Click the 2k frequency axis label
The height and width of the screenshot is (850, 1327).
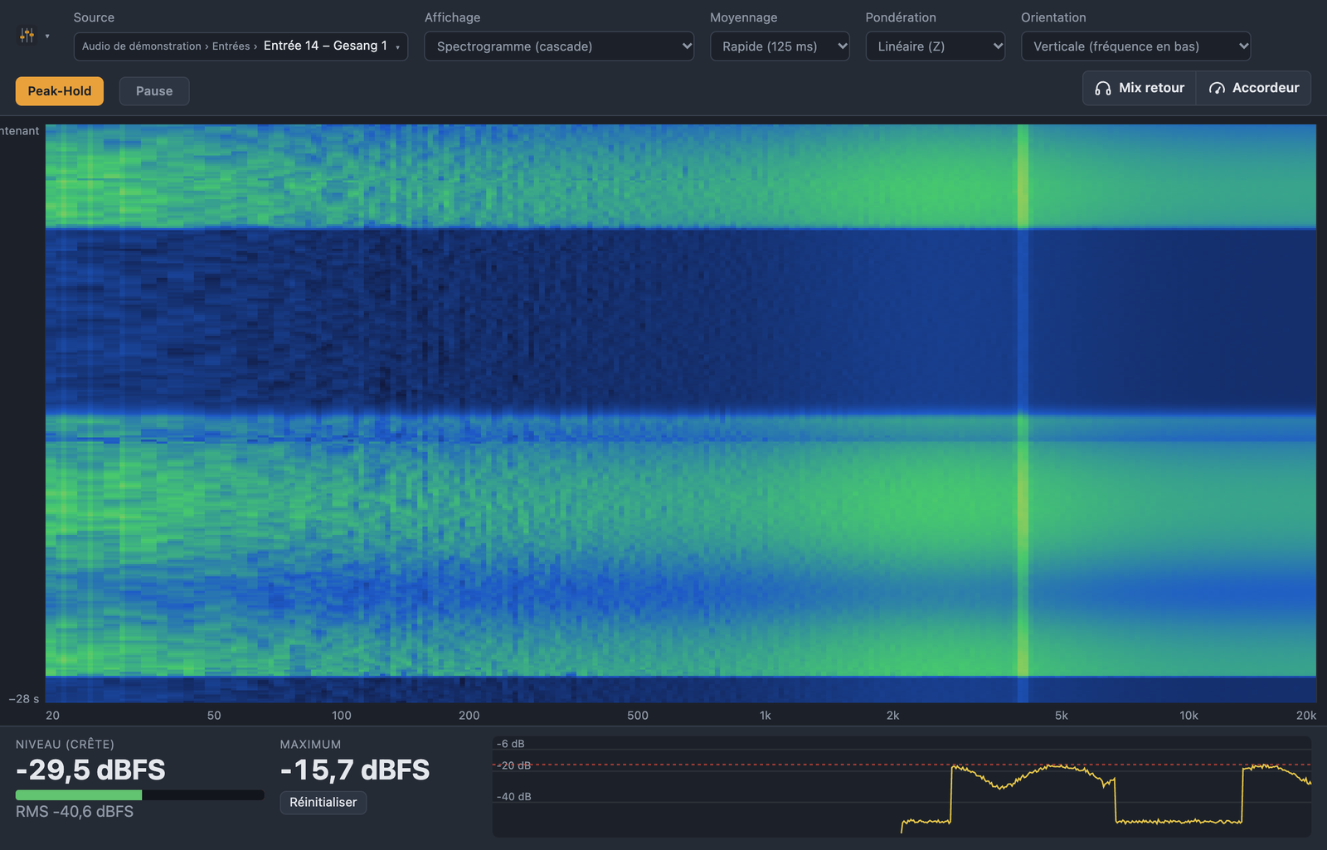pos(892,716)
